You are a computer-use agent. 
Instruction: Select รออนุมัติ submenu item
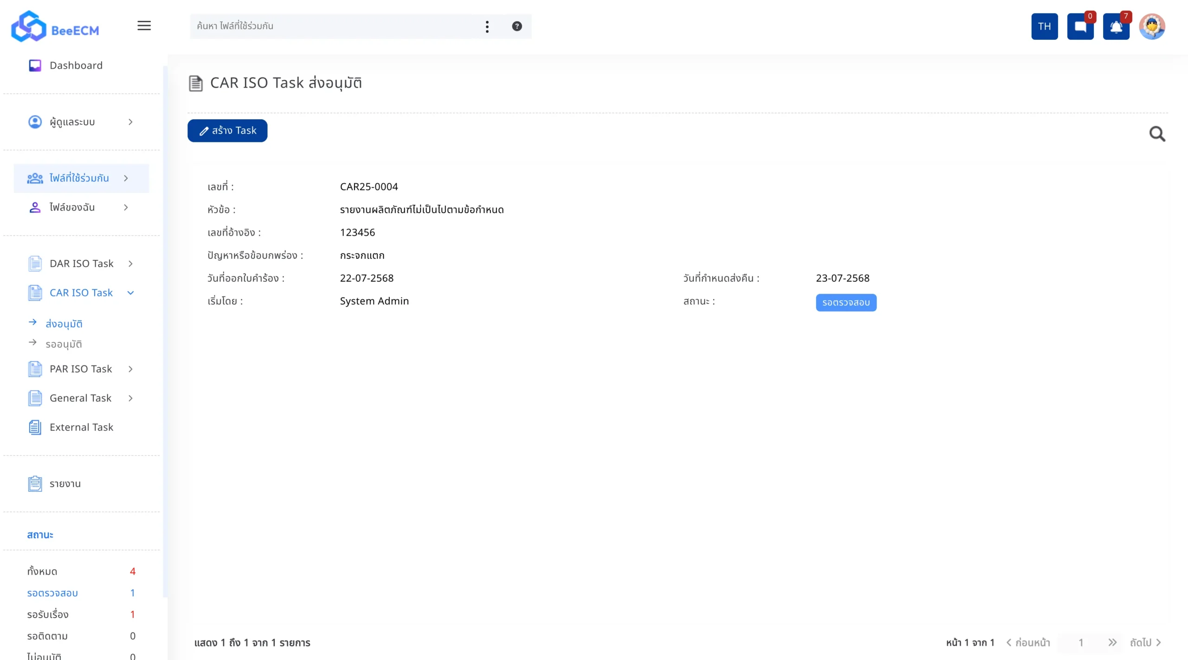[x=64, y=344]
